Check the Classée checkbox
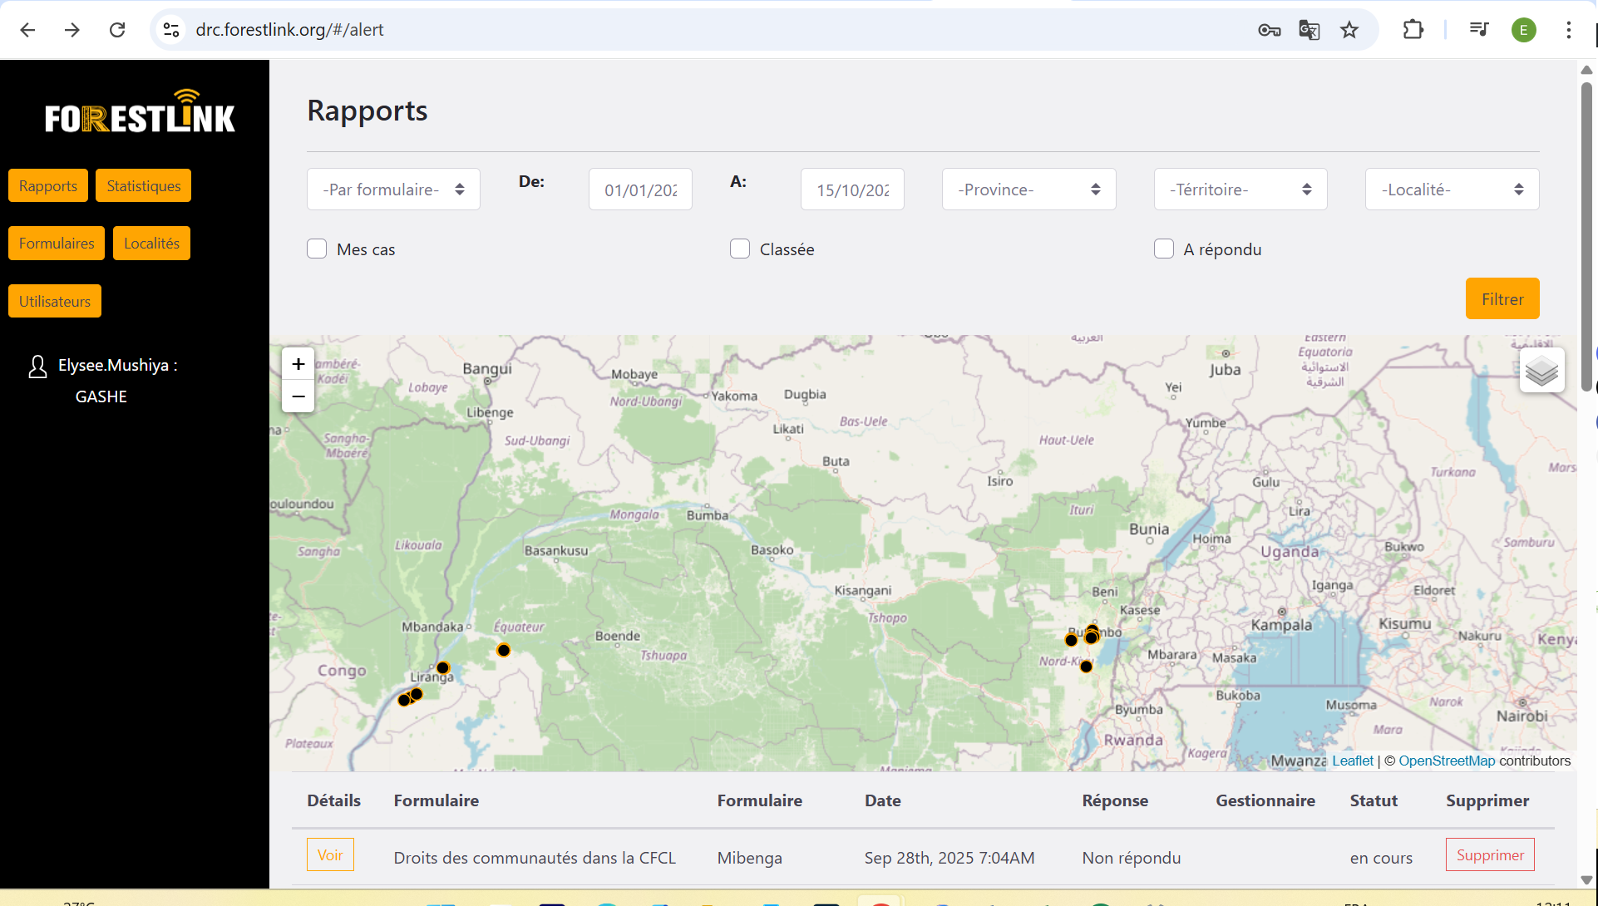This screenshot has height=906, width=1598. pyautogui.click(x=740, y=249)
